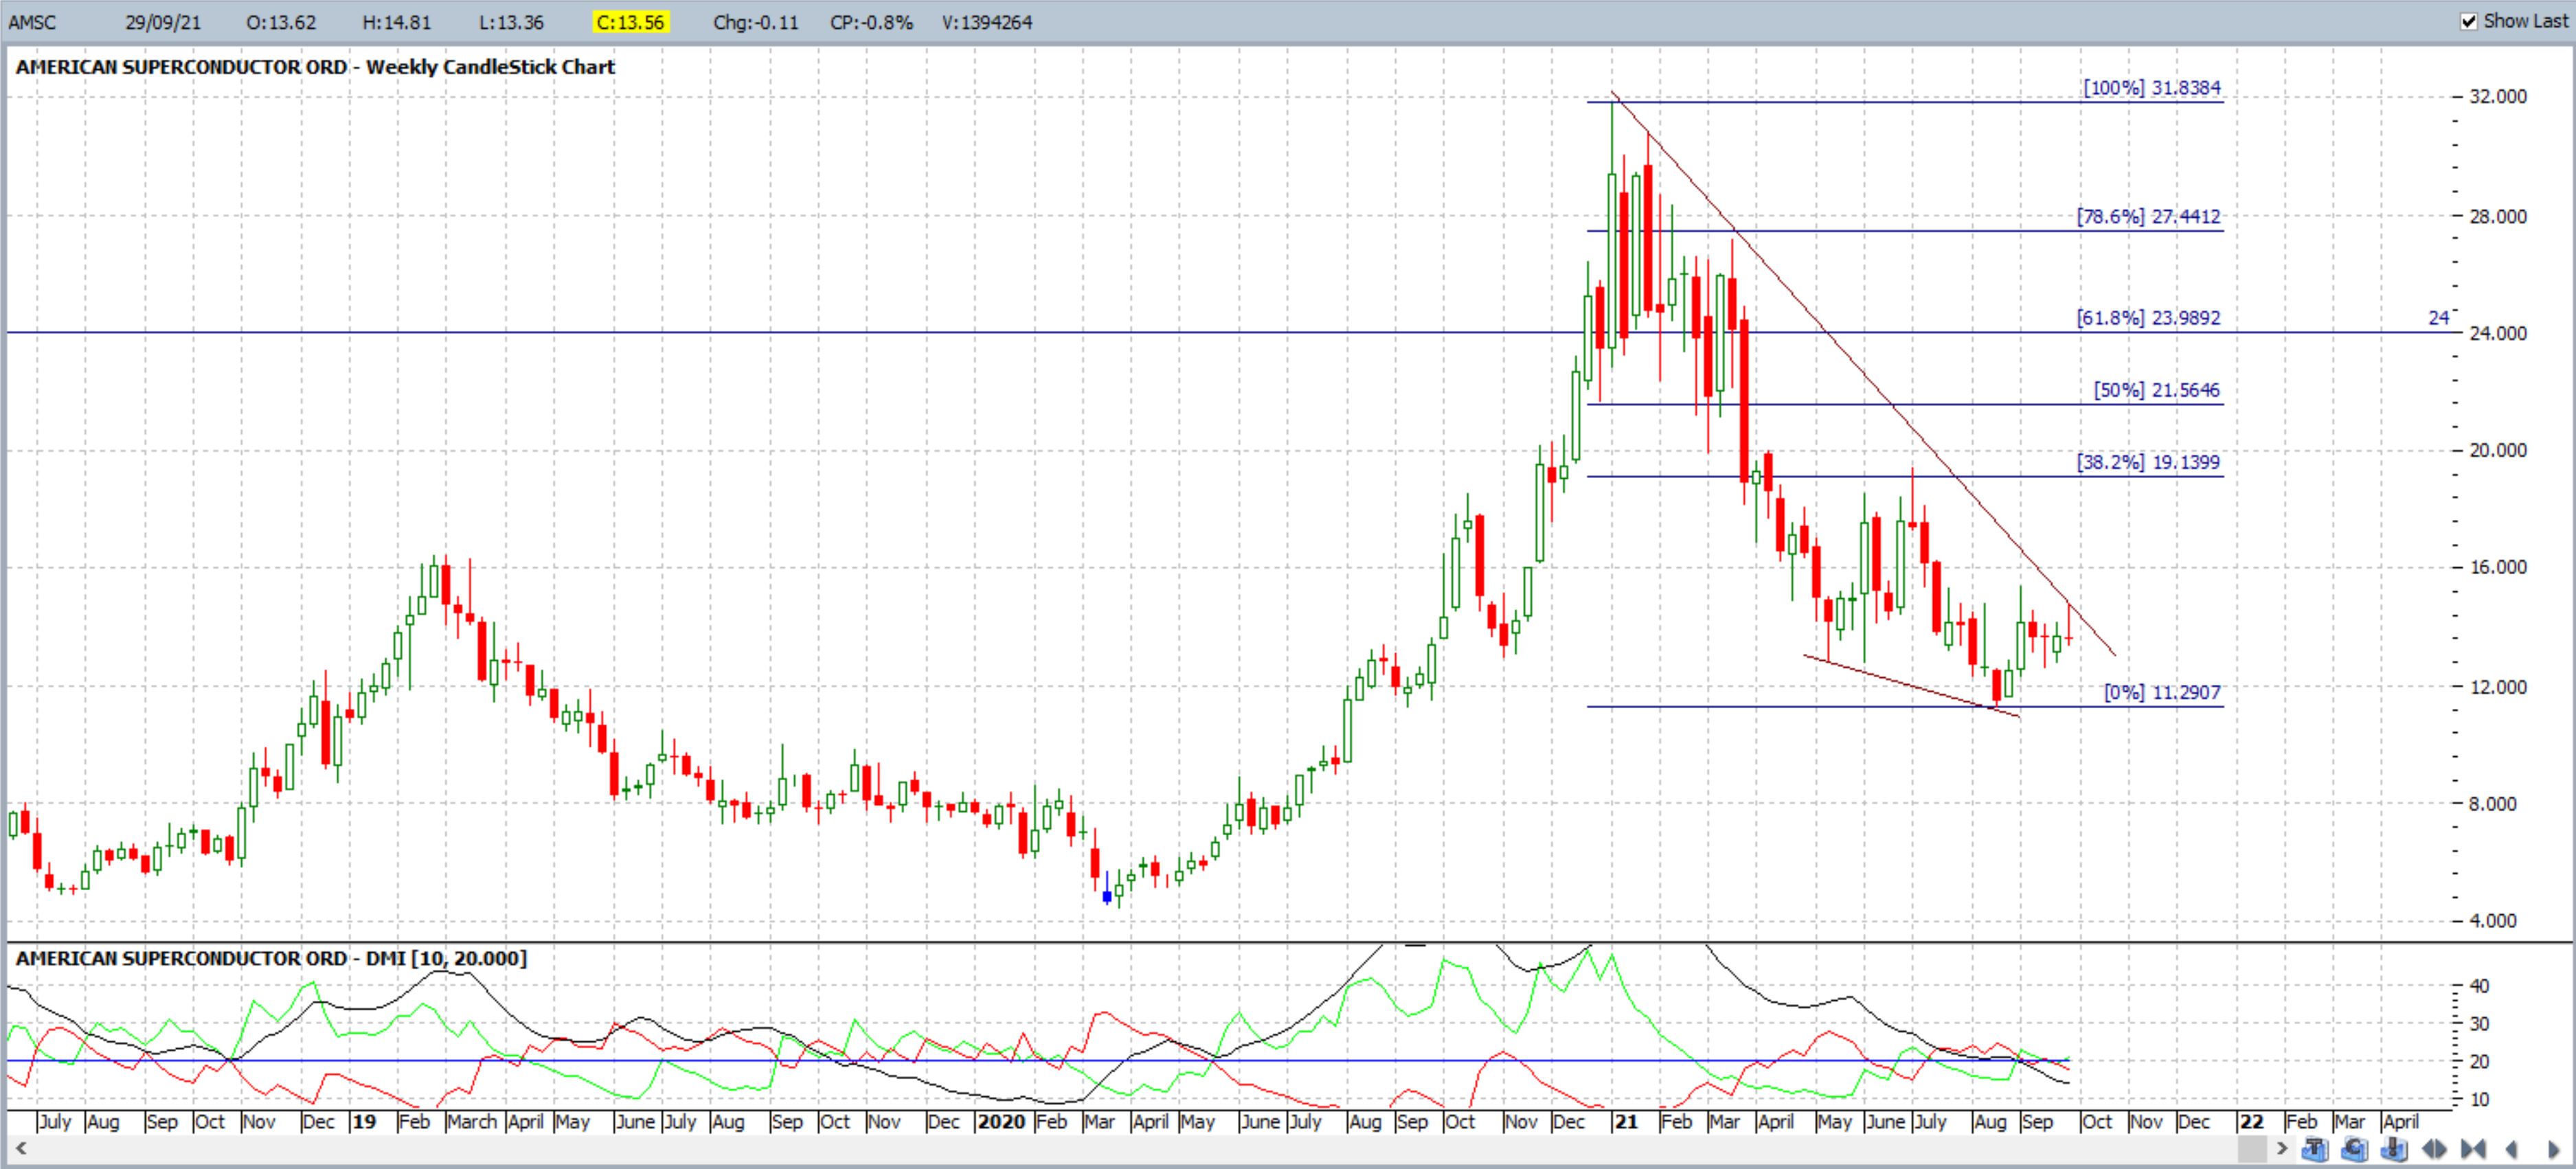Click the date 29/09/21 in header
The image size is (2576, 1169).
162,22
